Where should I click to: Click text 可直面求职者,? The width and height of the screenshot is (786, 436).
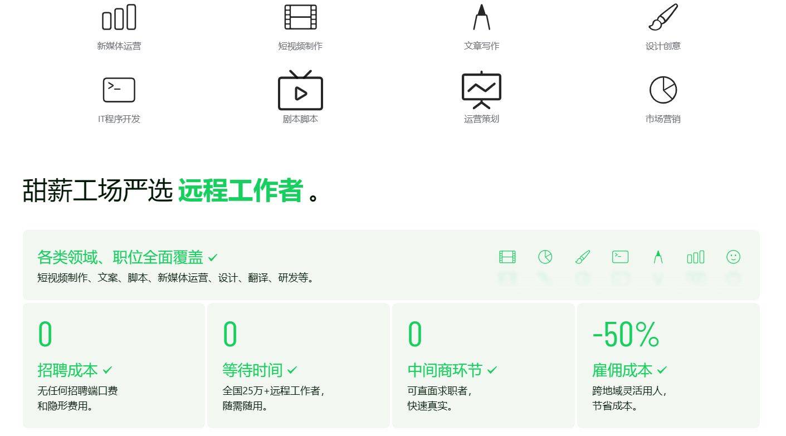pyautogui.click(x=440, y=391)
